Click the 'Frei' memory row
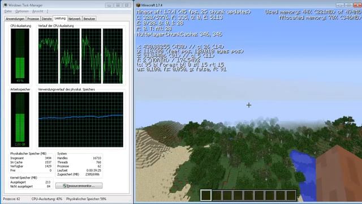 [31, 171]
